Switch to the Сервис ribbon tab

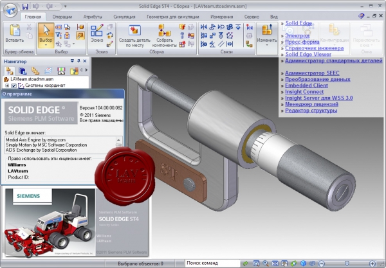pos(252,17)
